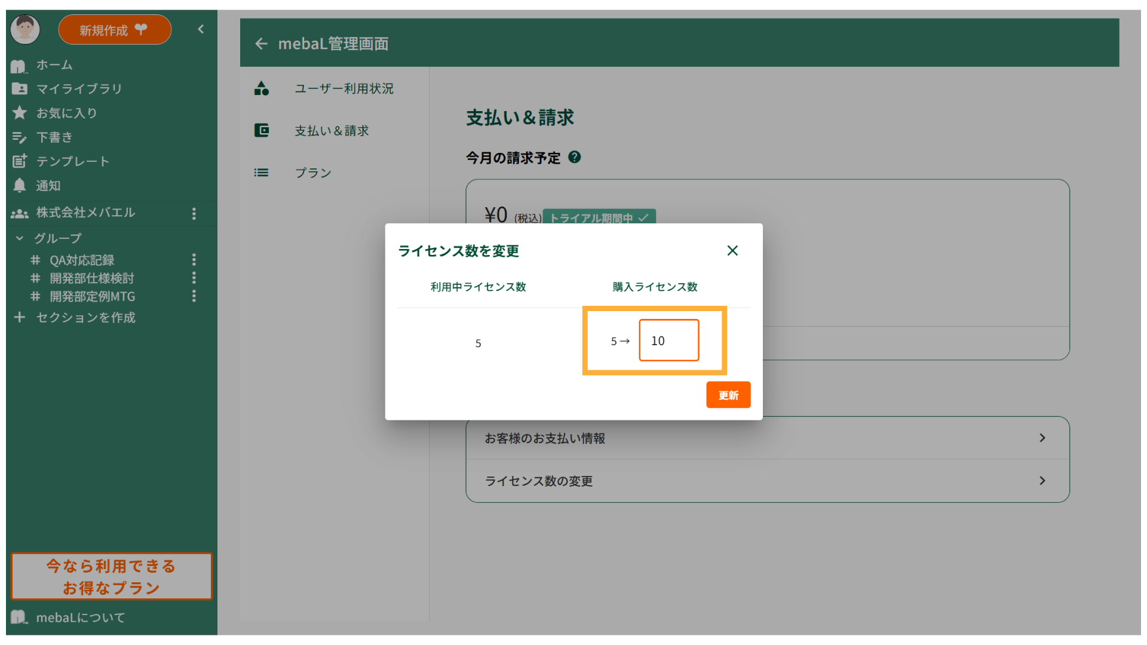
Task: Click the purchased license count input field
Action: 668,340
